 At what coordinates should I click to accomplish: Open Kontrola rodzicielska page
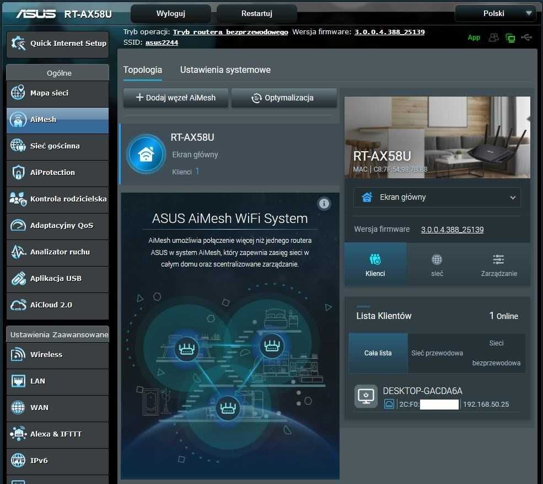click(x=57, y=199)
